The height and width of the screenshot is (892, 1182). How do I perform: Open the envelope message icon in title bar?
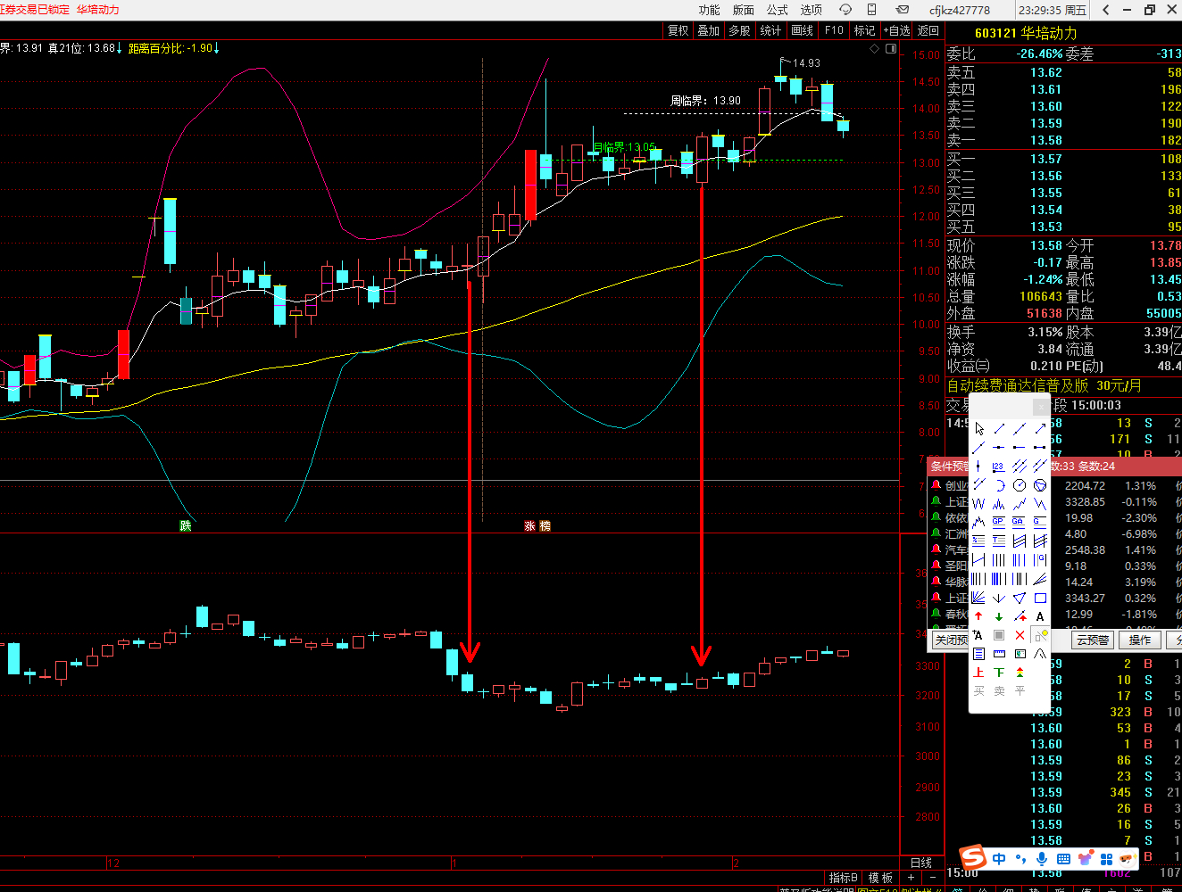tap(903, 10)
